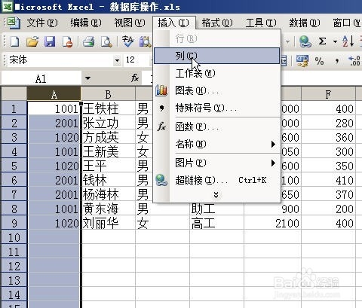Image resolution: width=362 pixels, height=308 pixels.
Task: Click the Open folder icon
Action: pyautogui.click(x=32, y=41)
